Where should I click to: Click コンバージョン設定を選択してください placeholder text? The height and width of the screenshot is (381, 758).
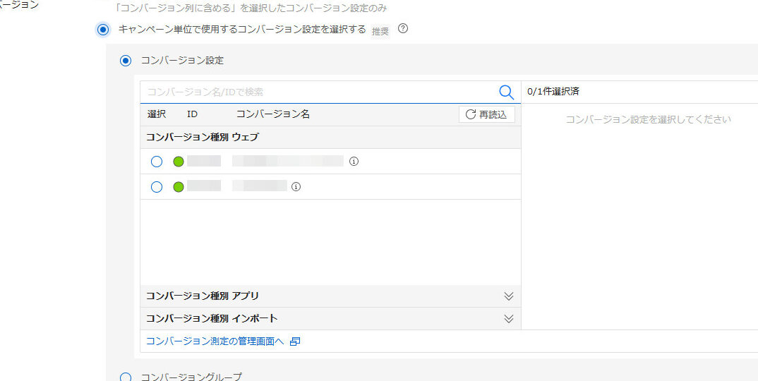[x=648, y=119]
